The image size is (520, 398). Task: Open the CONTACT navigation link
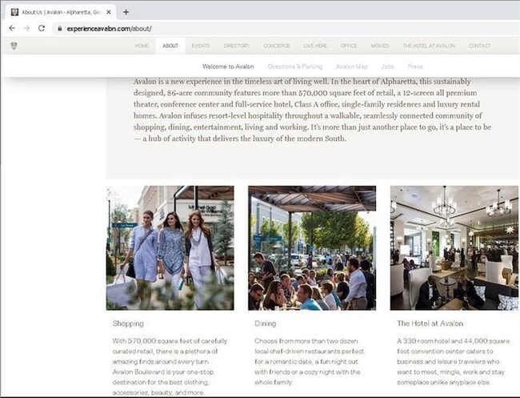(x=479, y=46)
